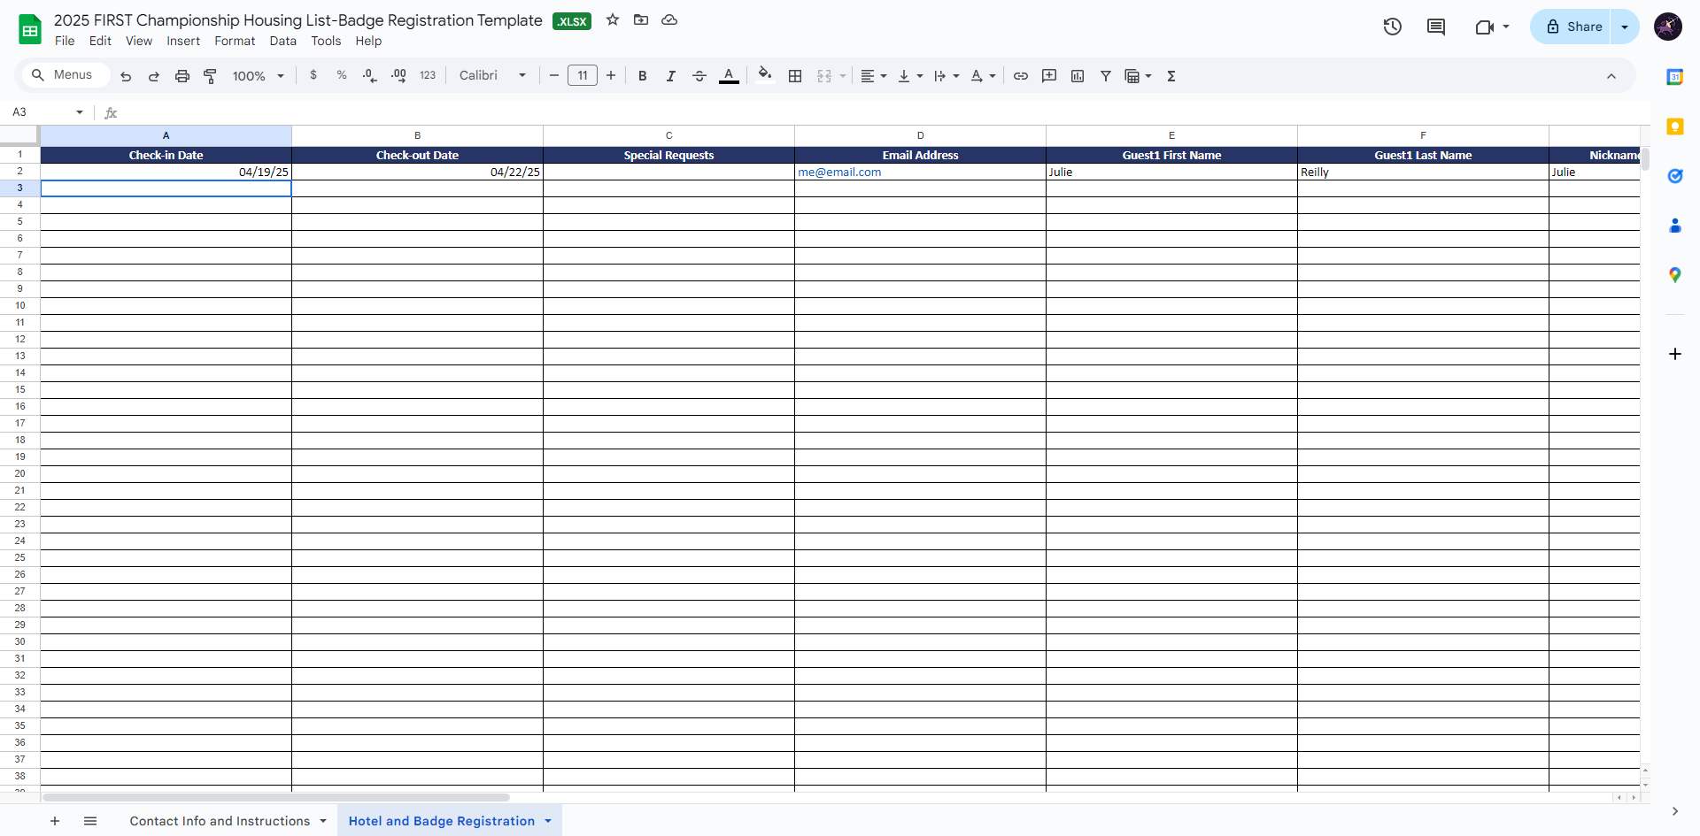Star the document
Screen dimensions: 1700x836
coord(613,19)
